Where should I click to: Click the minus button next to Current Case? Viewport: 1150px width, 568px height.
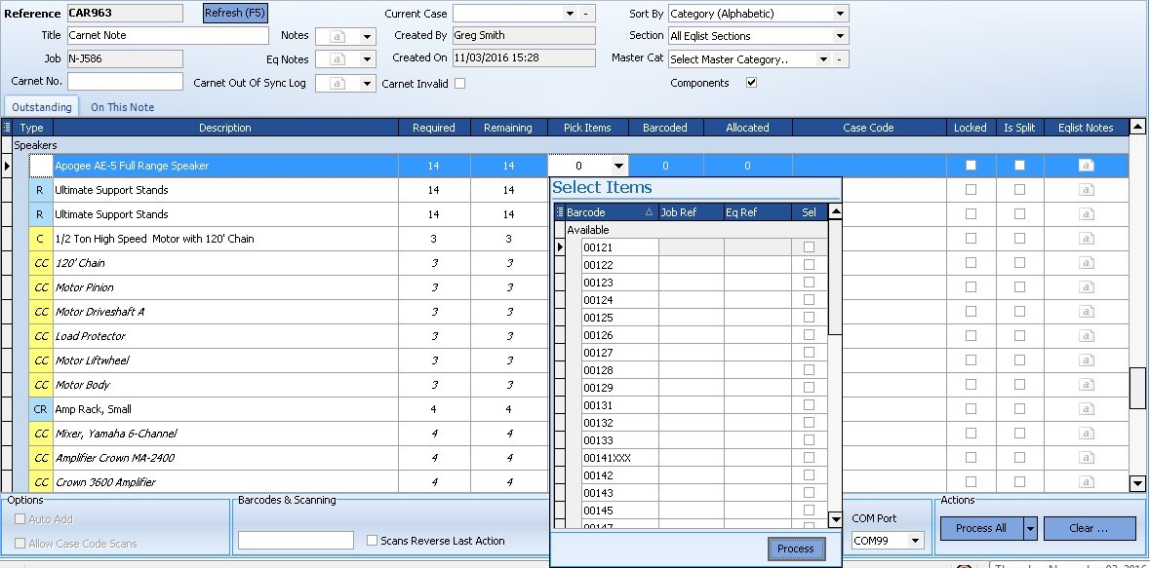point(585,14)
